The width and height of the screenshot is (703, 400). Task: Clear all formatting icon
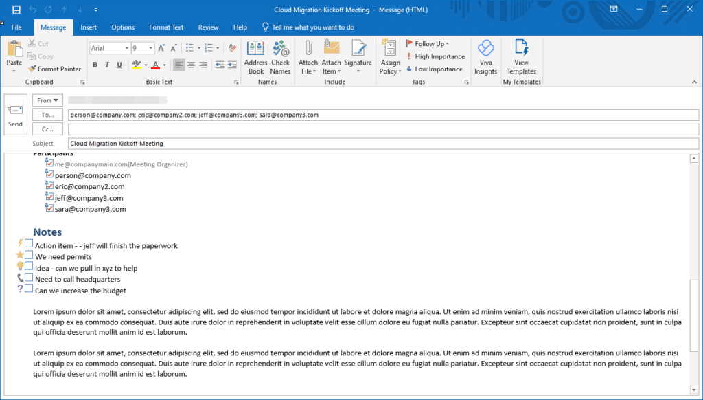point(232,48)
